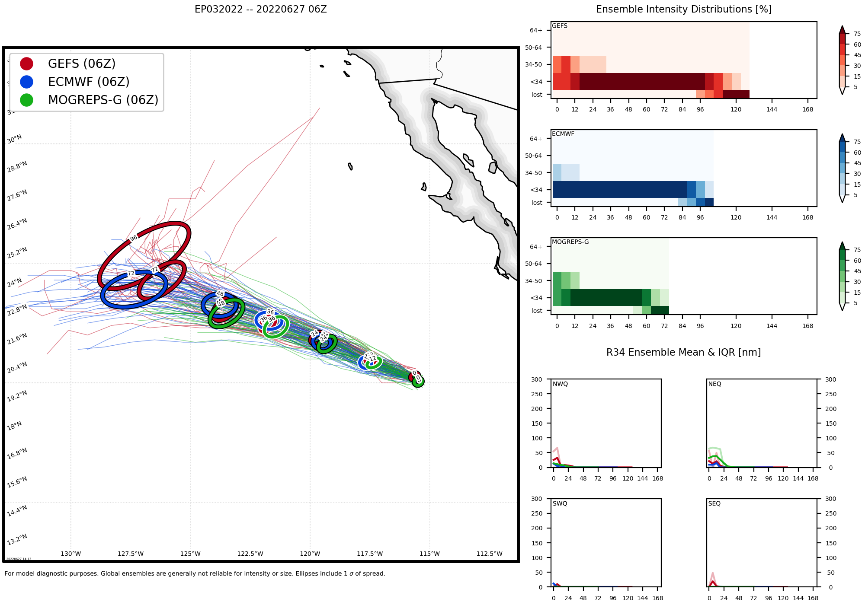The image size is (865, 605).
Task: Click the MOGREPS-G (06Z) legend text
Action: (103, 100)
